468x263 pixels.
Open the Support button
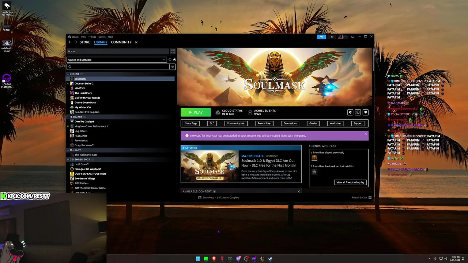point(358,123)
